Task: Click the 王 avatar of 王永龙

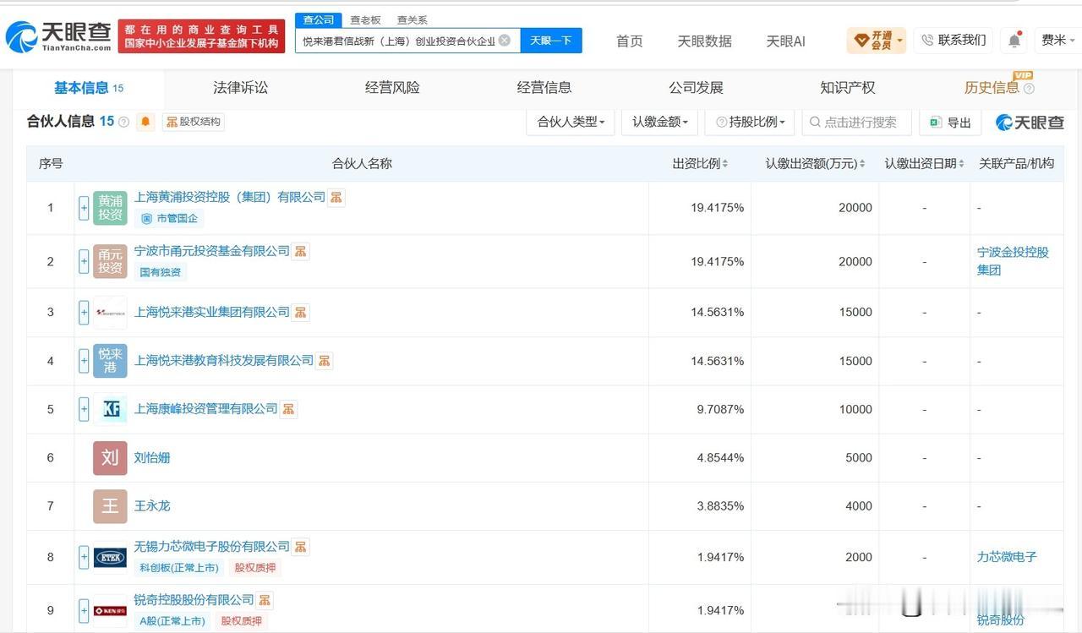Action: pyautogui.click(x=110, y=506)
